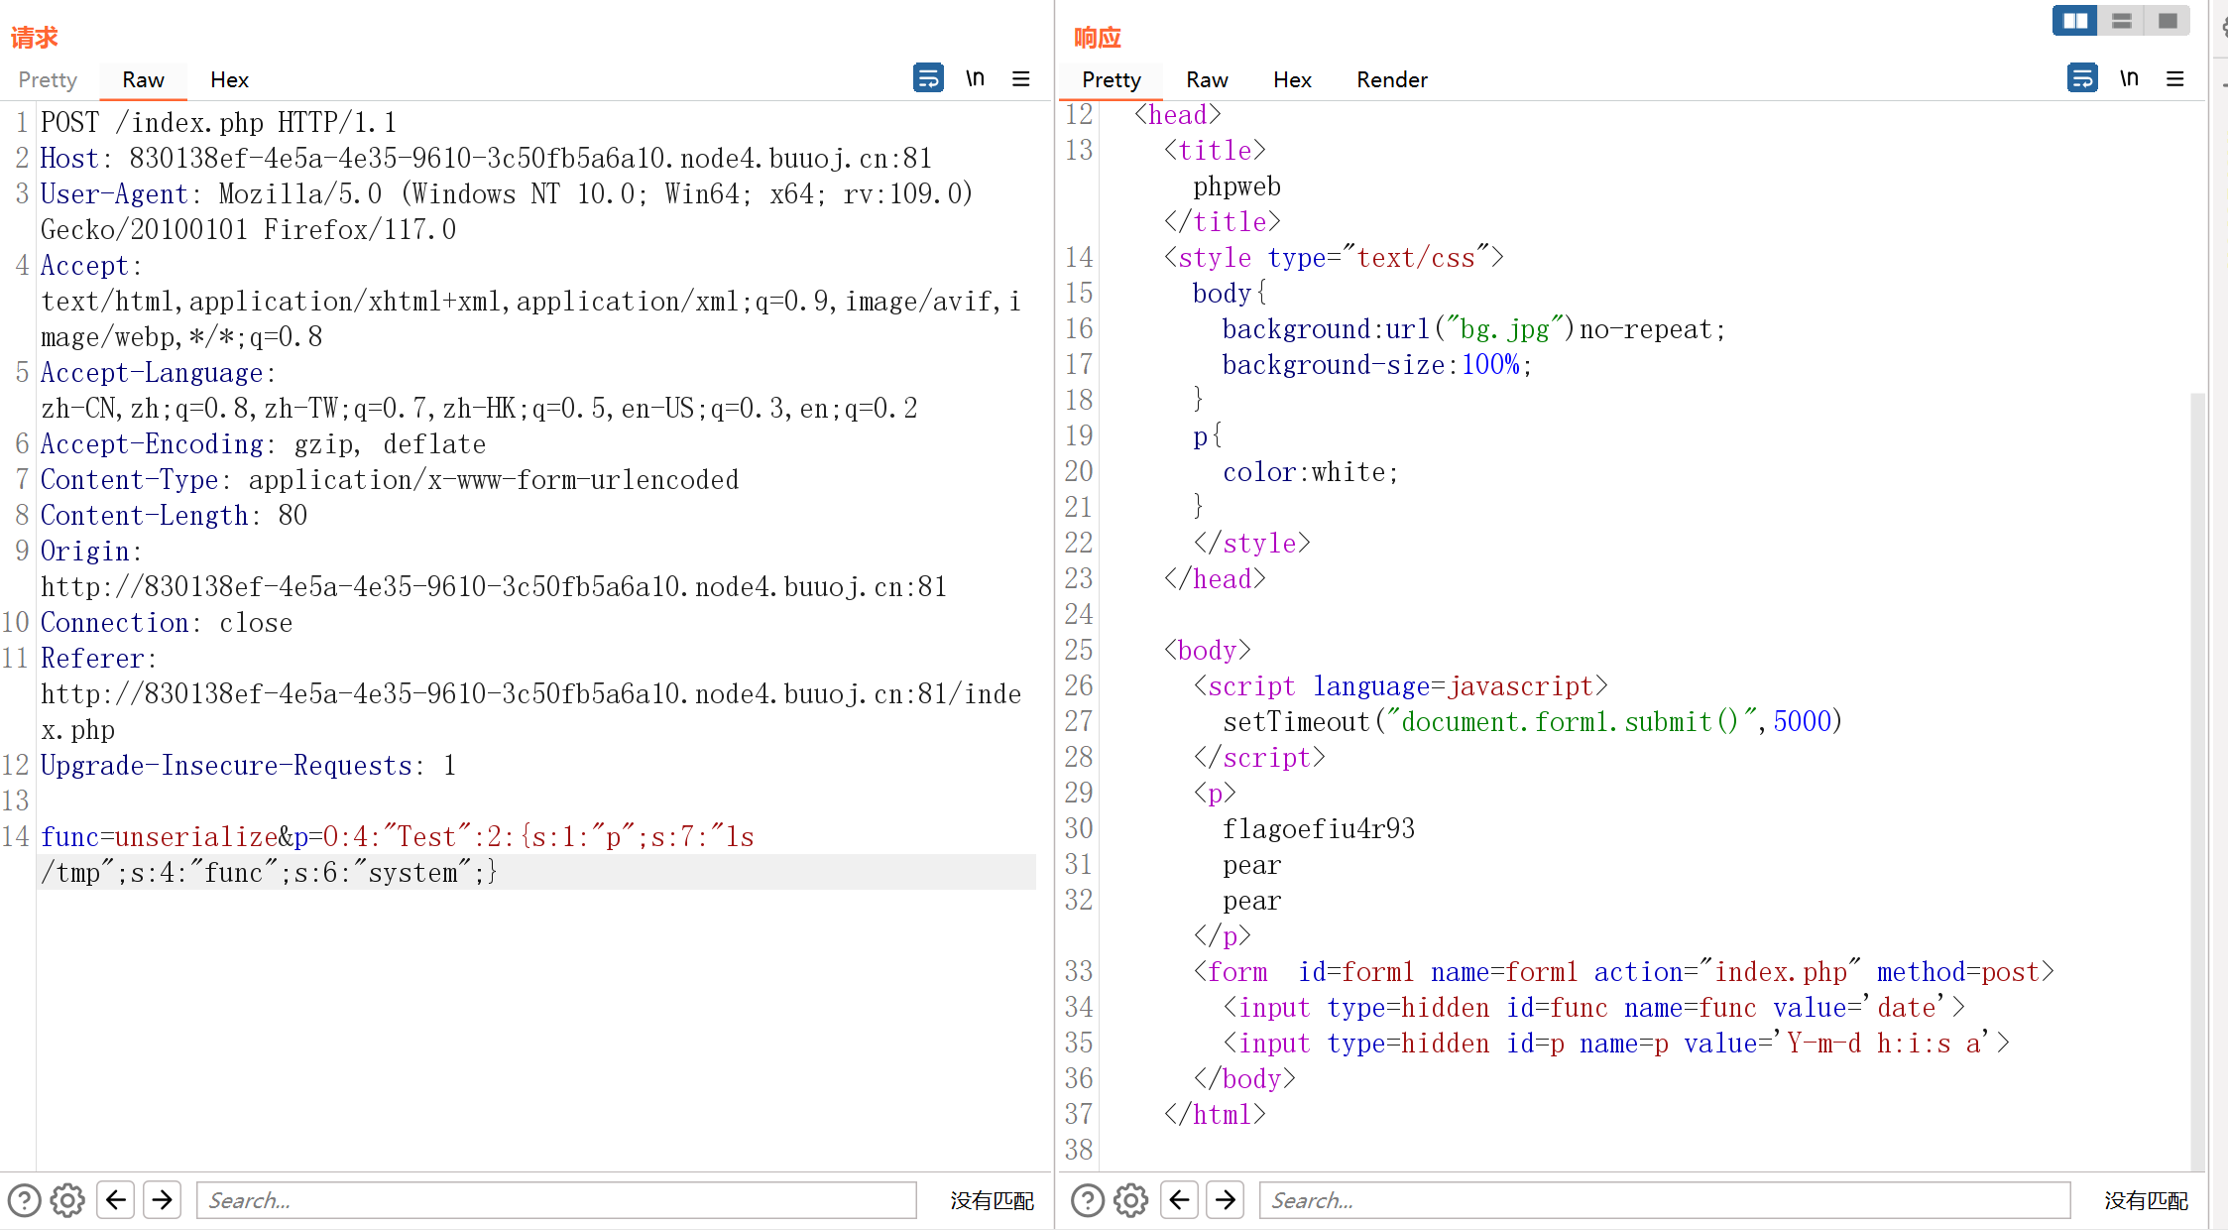Click 没有匹配 label in response search bar
This screenshot has height=1230, width=2228.
pos(2146,1200)
